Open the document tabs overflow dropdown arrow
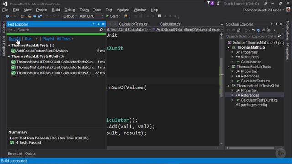 tap(222, 24)
